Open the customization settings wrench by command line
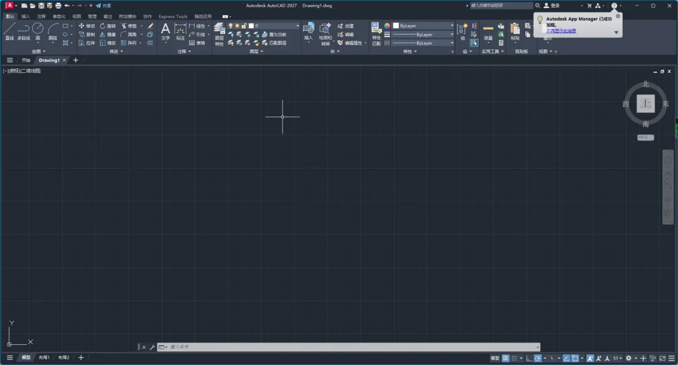 [152, 347]
